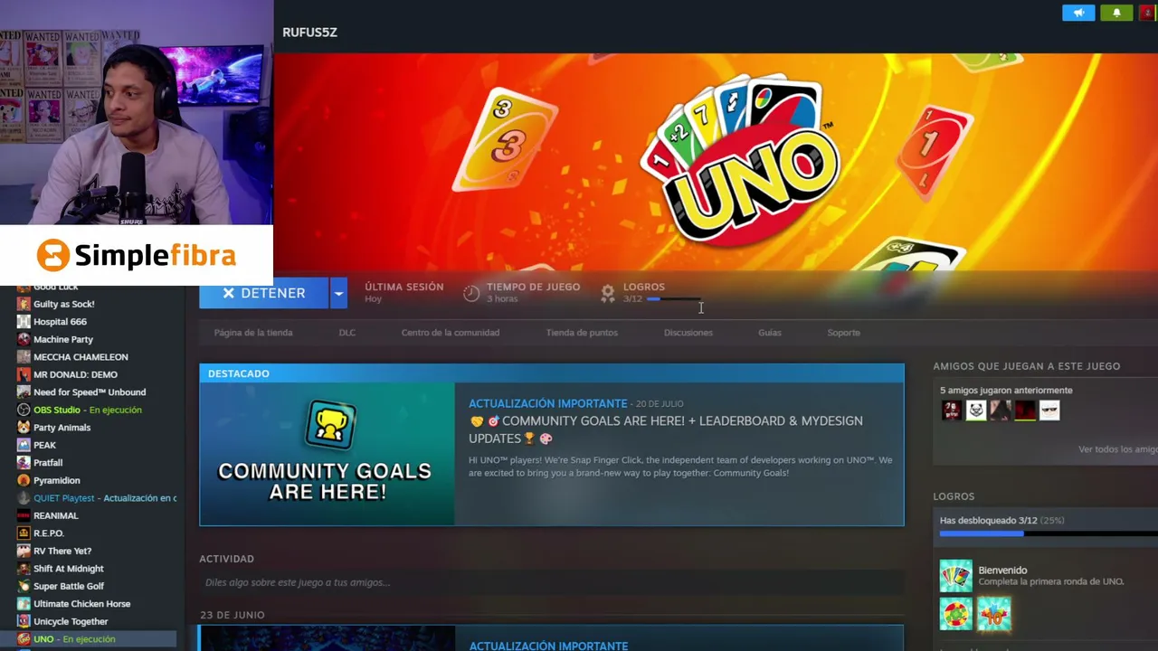
Task: Open the sunglasses meme friend avatar
Action: click(x=1049, y=410)
